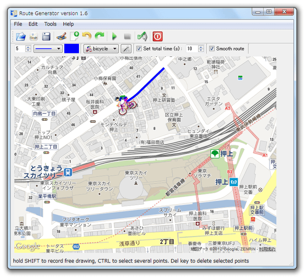Maximize the Route Generator window

coord(269,12)
